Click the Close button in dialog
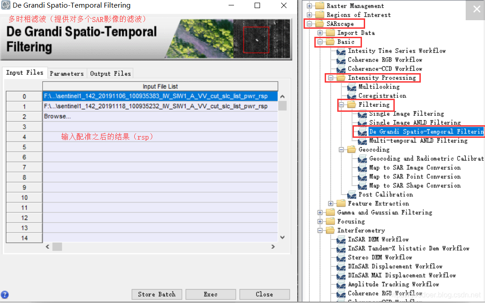 (x=265, y=294)
